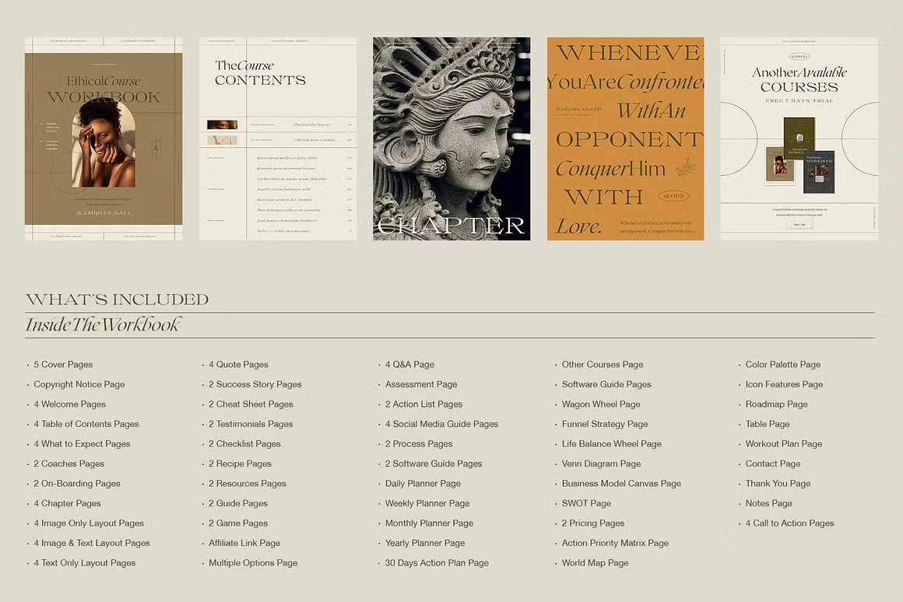Select "2 Recipe Pages" item

[240, 464]
